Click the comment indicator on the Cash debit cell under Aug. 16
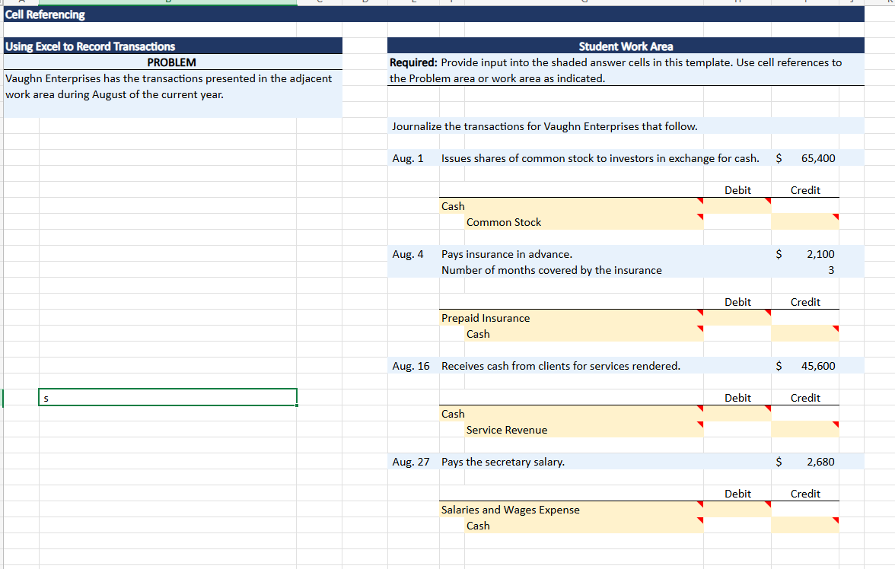Screen dimensions: 895x569 tap(768, 408)
